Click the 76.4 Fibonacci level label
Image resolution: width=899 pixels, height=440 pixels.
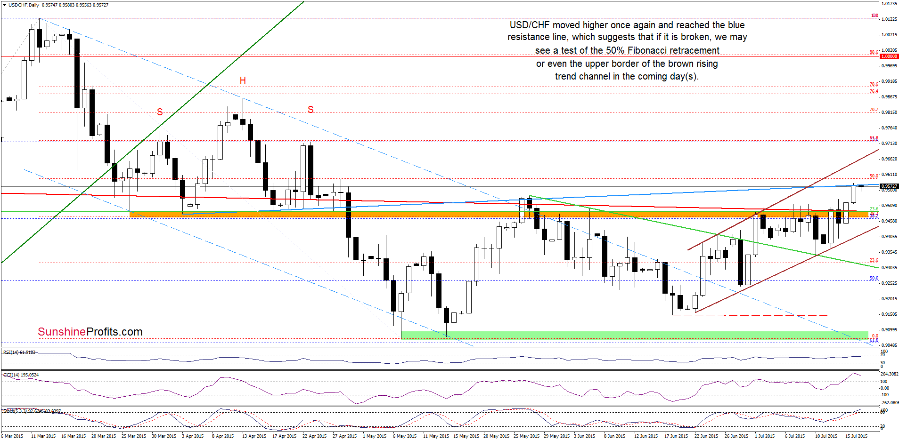874,91
